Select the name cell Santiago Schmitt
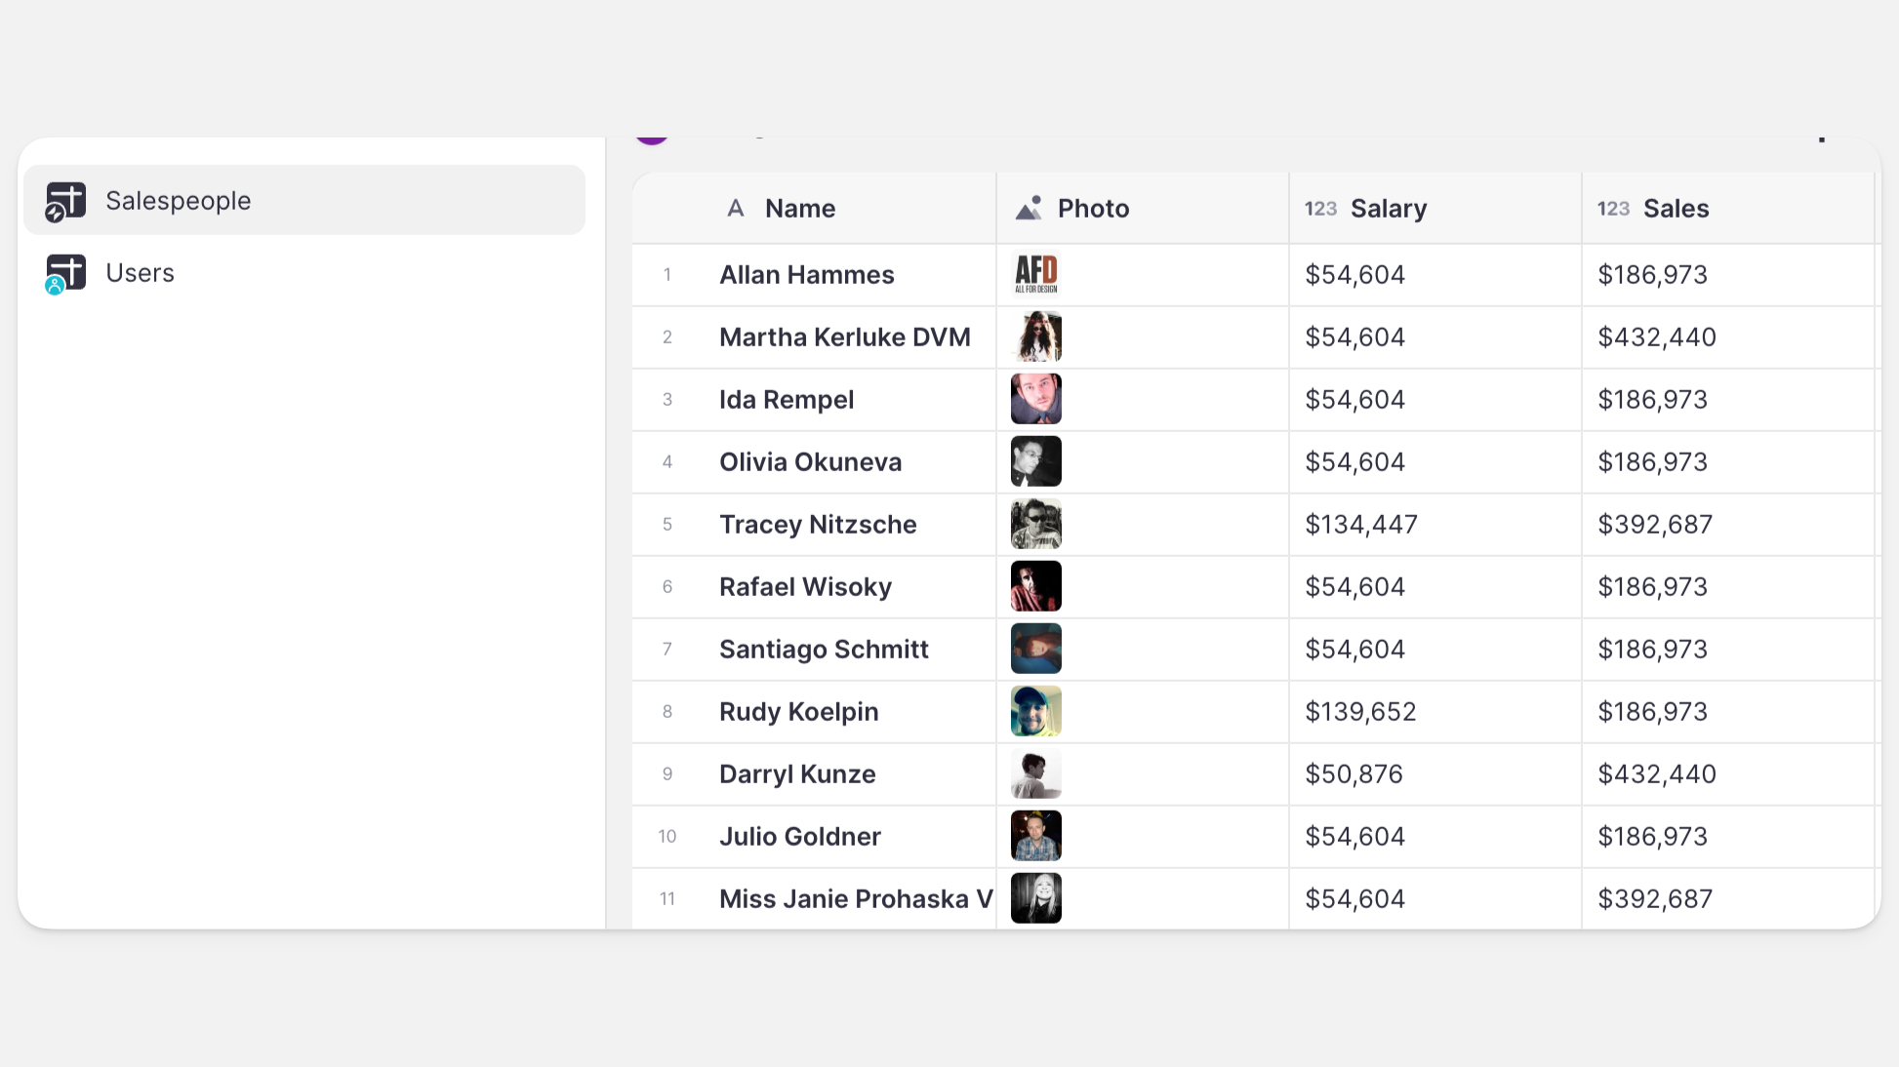1899x1067 pixels. [x=824, y=650]
